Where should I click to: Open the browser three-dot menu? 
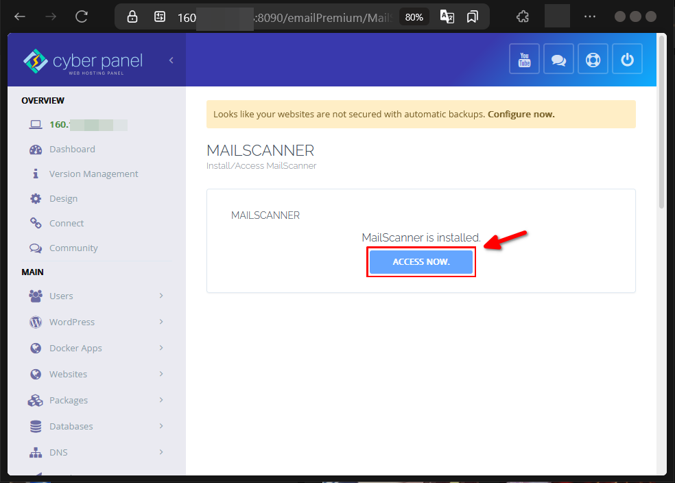[x=590, y=16]
